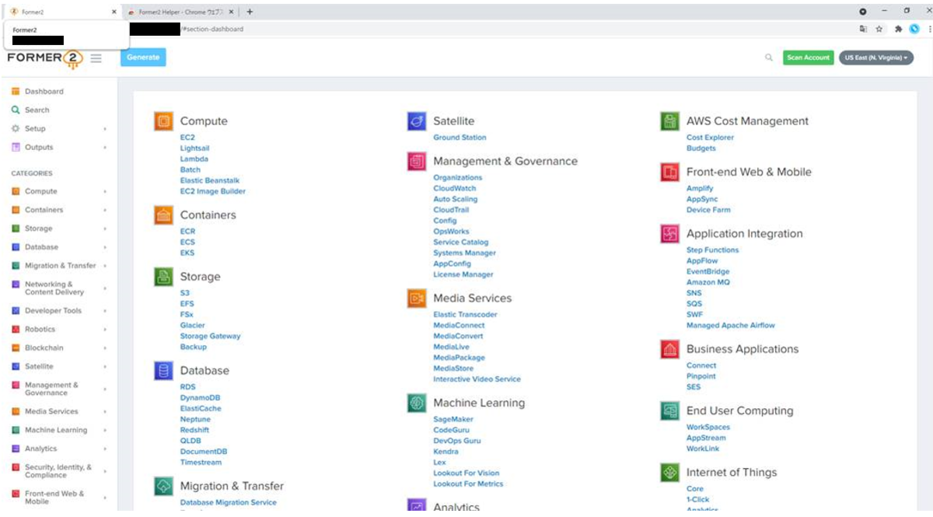Click the translate icon in address bar
Viewport: 933px width, 517px height.
click(x=864, y=29)
